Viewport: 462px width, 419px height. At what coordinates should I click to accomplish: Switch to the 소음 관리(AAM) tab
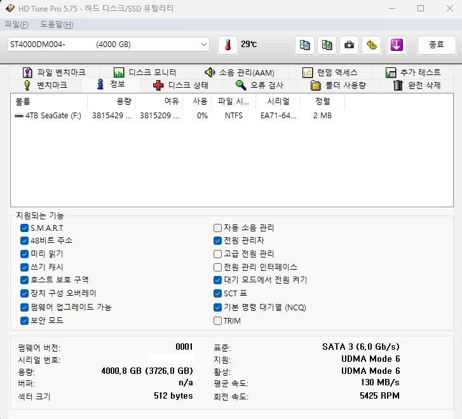pyautogui.click(x=239, y=72)
